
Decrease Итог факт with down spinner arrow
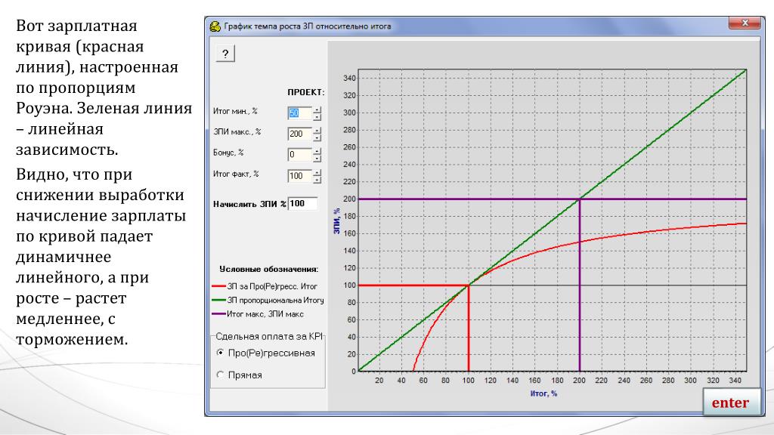[317, 180]
